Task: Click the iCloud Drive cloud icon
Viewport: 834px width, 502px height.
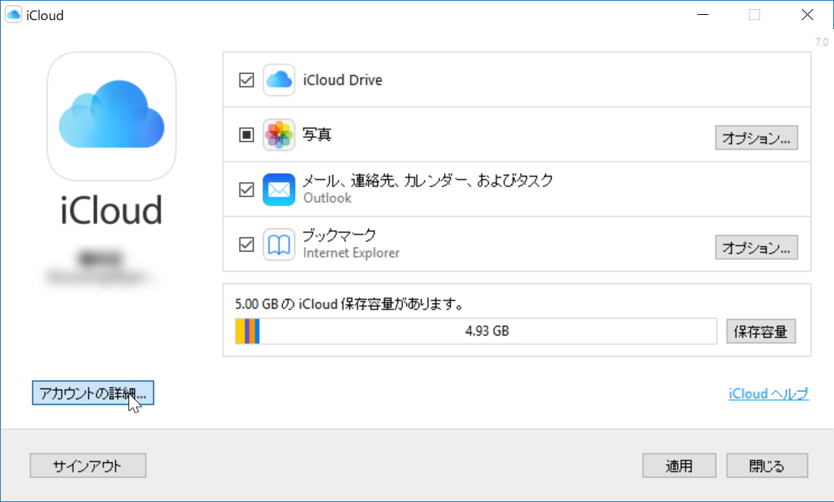Action: point(278,79)
